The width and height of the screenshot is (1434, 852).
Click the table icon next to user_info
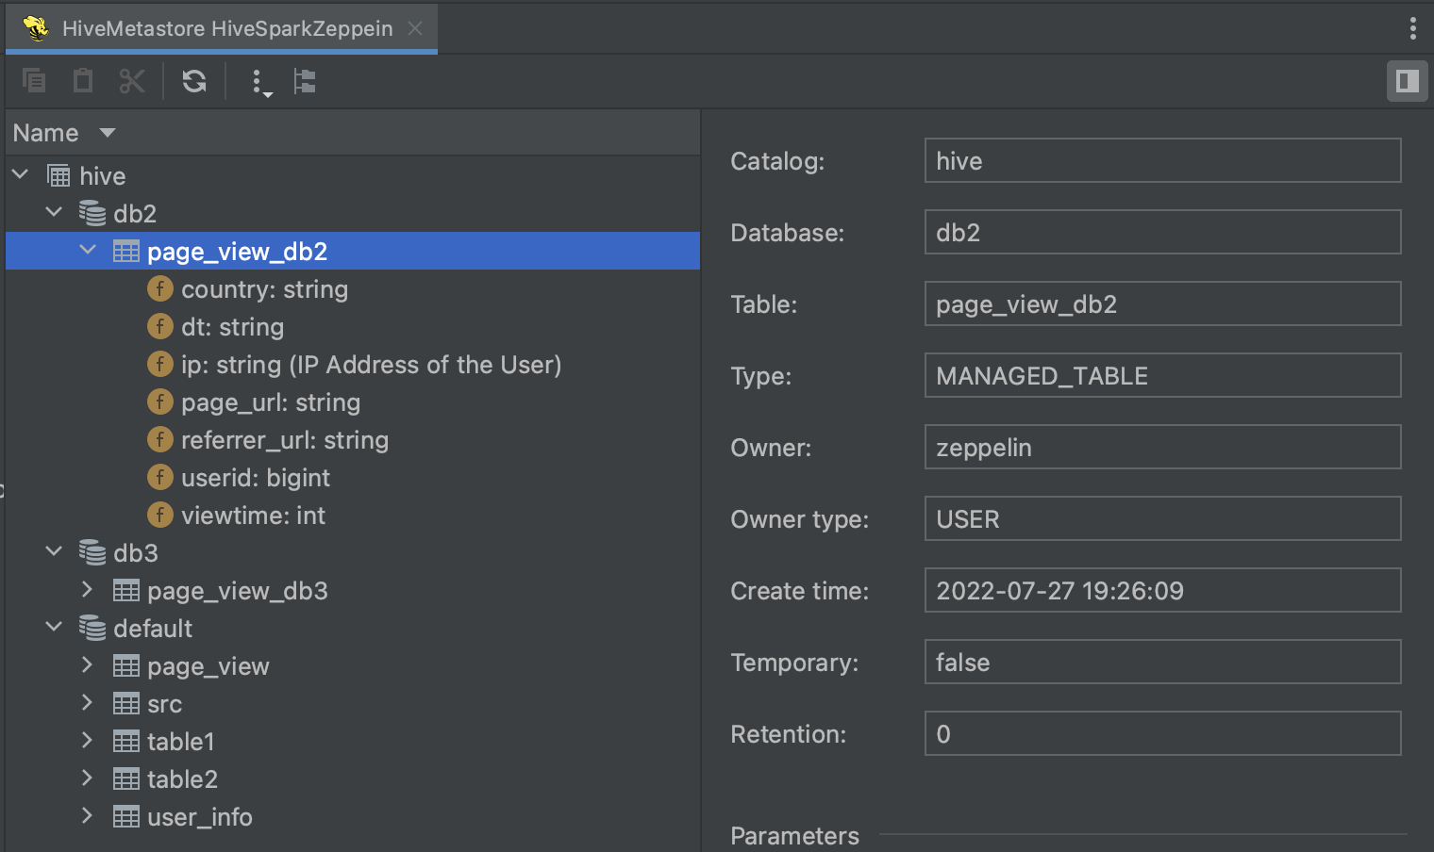coord(125,816)
